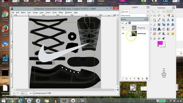The height and width of the screenshot is (103, 183).
Task: Select the Dodge/Burn tool
Action: coord(164,38)
